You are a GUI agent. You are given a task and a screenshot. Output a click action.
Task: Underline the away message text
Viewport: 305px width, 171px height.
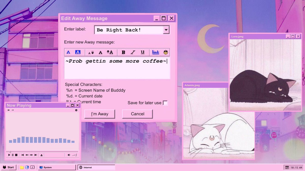(x=143, y=52)
